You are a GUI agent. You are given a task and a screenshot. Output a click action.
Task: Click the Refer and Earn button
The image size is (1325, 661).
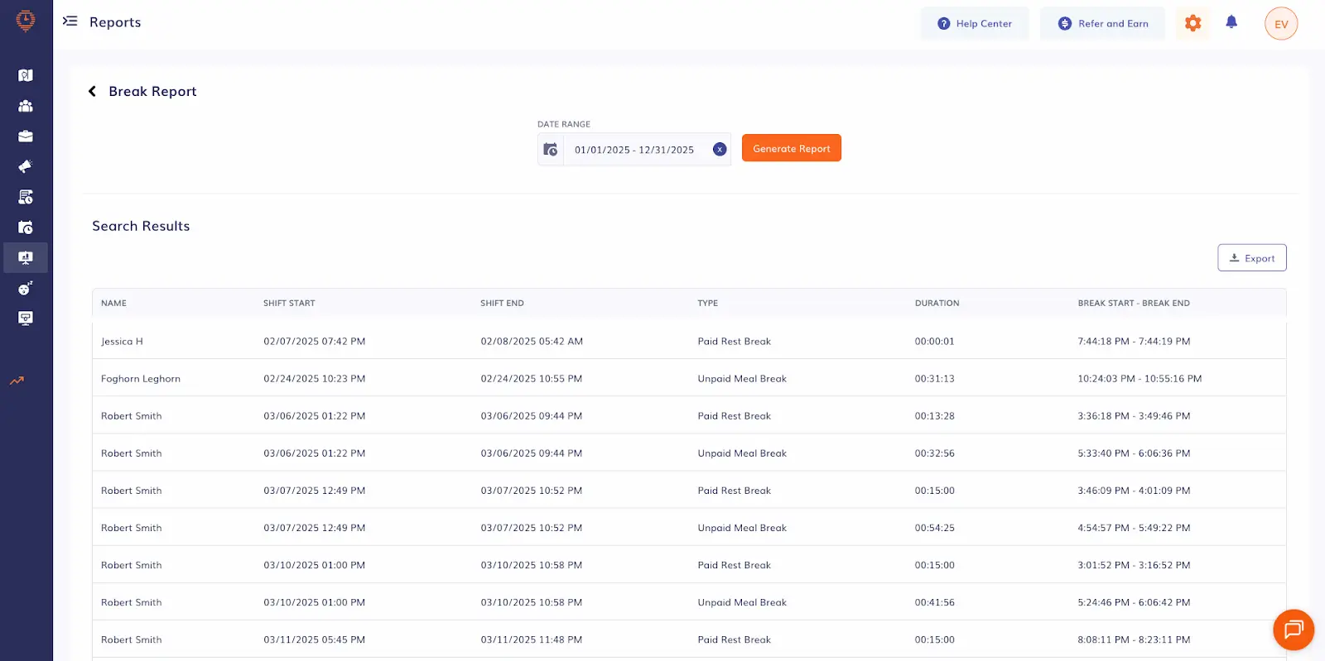pyautogui.click(x=1102, y=23)
